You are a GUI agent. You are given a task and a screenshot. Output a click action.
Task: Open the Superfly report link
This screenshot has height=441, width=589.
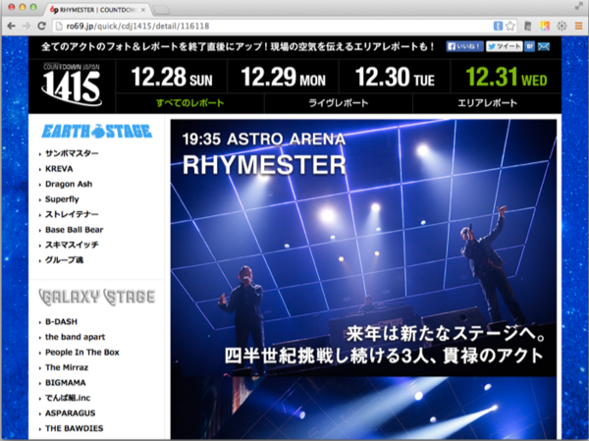pos(62,199)
